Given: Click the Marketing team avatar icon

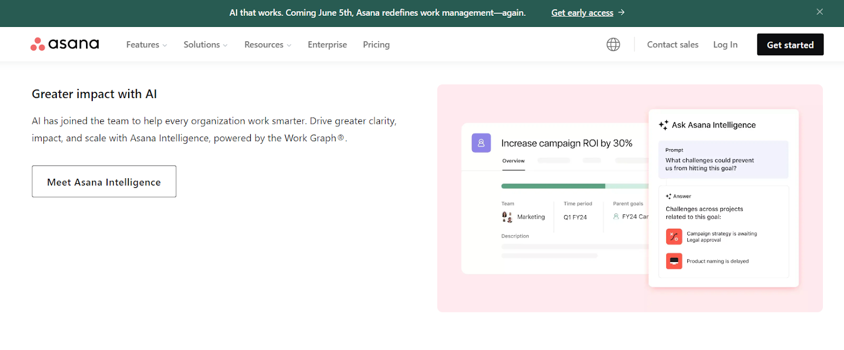Looking at the screenshot, I should (x=507, y=217).
